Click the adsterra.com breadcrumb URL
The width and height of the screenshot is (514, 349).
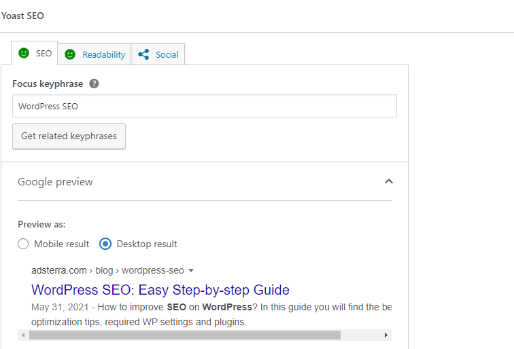(x=58, y=270)
